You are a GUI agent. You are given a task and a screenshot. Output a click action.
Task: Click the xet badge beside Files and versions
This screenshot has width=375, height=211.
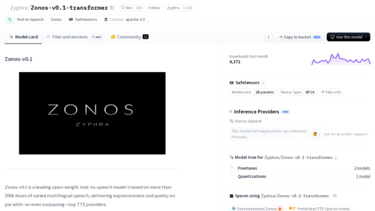pyautogui.click(x=96, y=37)
